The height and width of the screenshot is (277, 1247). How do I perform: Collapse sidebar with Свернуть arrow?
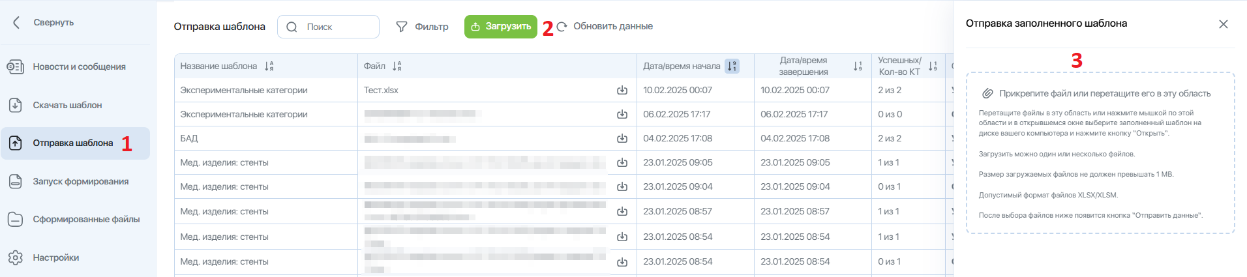coord(17,22)
